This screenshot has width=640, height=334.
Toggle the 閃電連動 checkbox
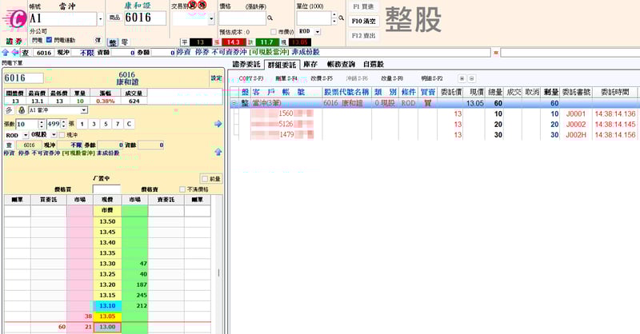click(x=49, y=39)
